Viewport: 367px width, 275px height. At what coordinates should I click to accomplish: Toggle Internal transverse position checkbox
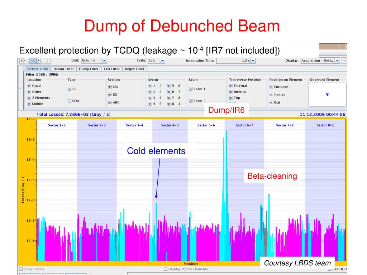231,92
